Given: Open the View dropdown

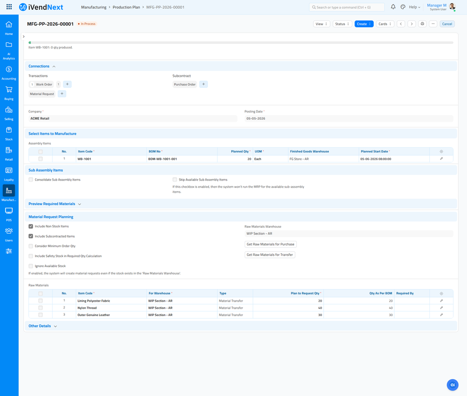Looking at the screenshot, I should point(321,24).
